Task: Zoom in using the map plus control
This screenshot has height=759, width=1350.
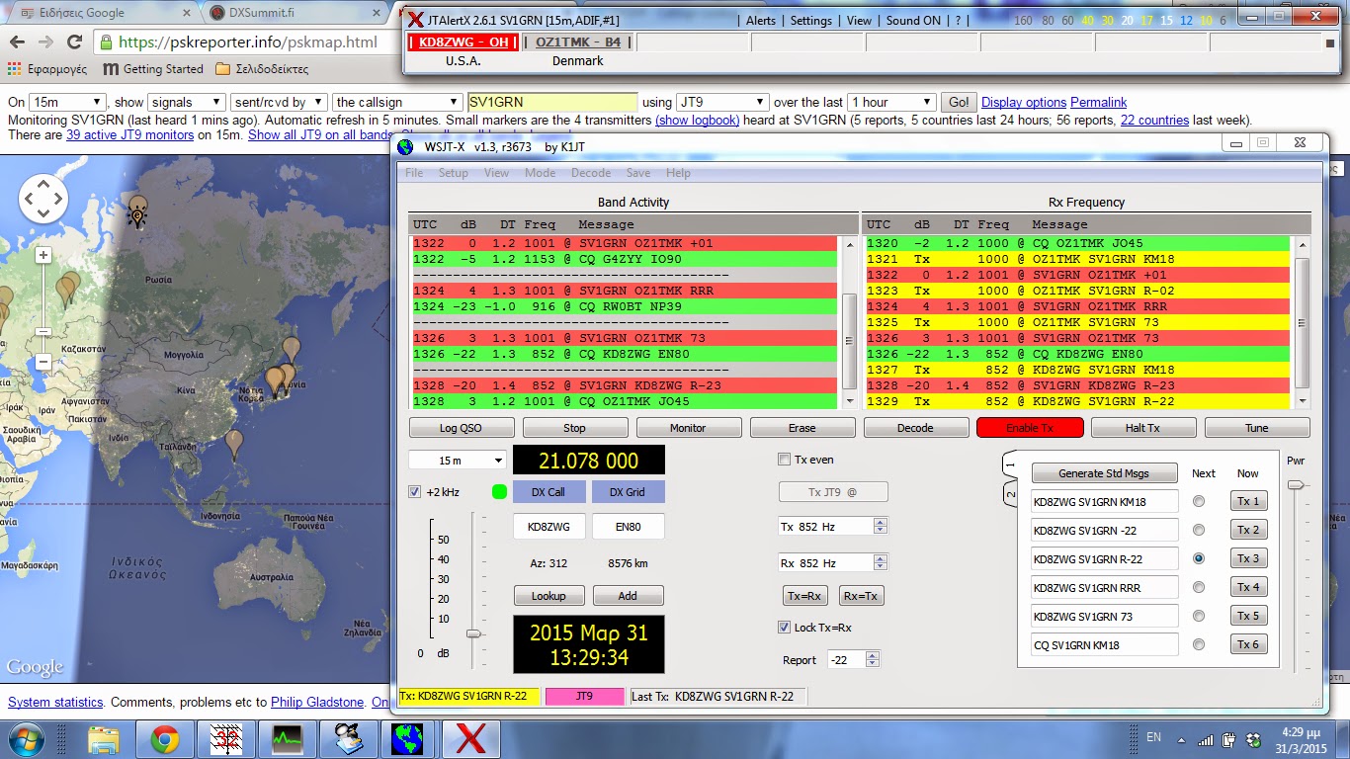Action: click(x=42, y=254)
